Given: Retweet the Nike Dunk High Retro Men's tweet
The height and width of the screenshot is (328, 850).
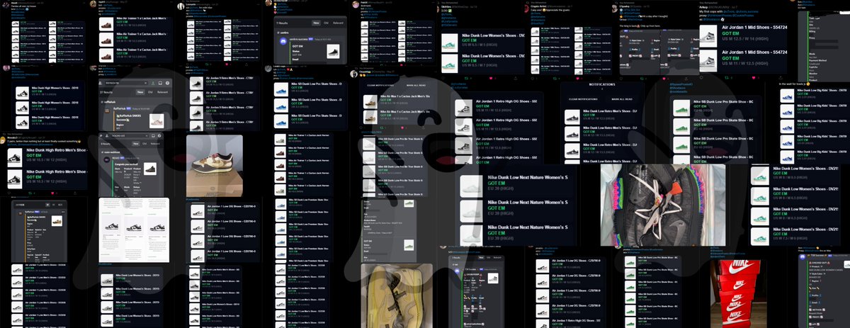Looking at the screenshot, I should click(x=30, y=193).
